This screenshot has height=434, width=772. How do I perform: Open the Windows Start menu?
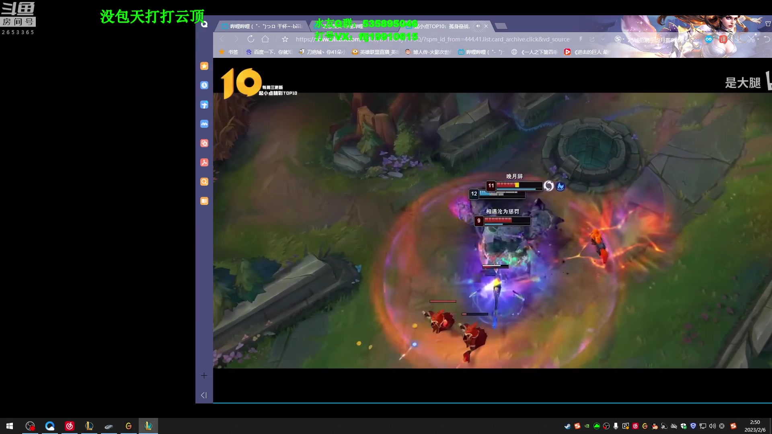(10, 426)
